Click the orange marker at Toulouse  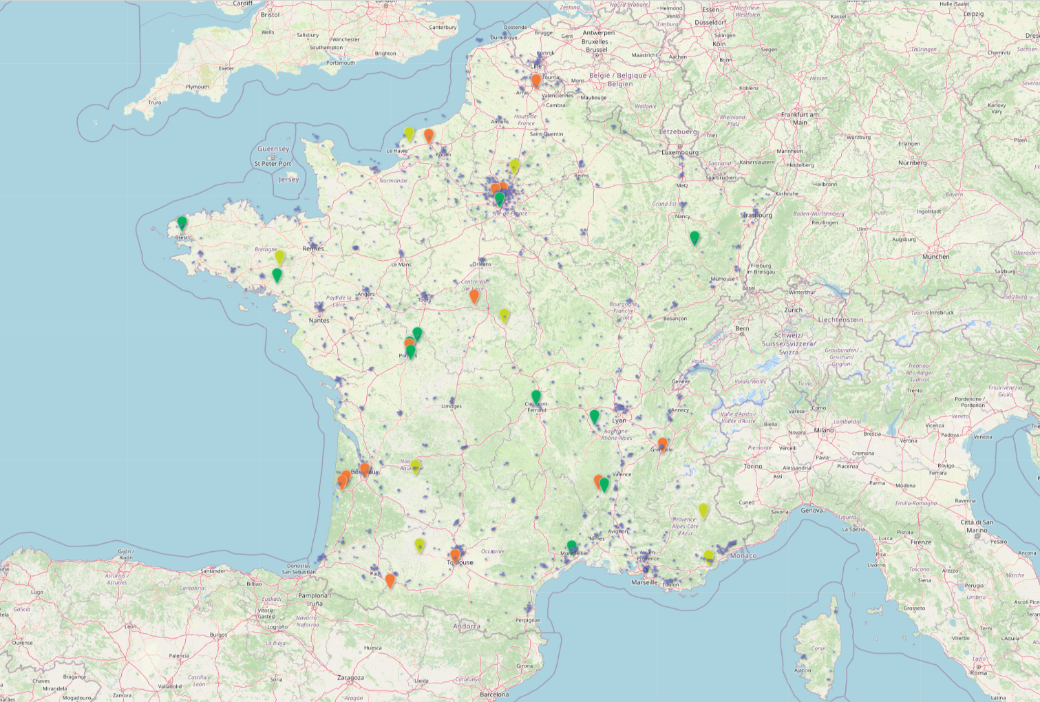point(455,557)
